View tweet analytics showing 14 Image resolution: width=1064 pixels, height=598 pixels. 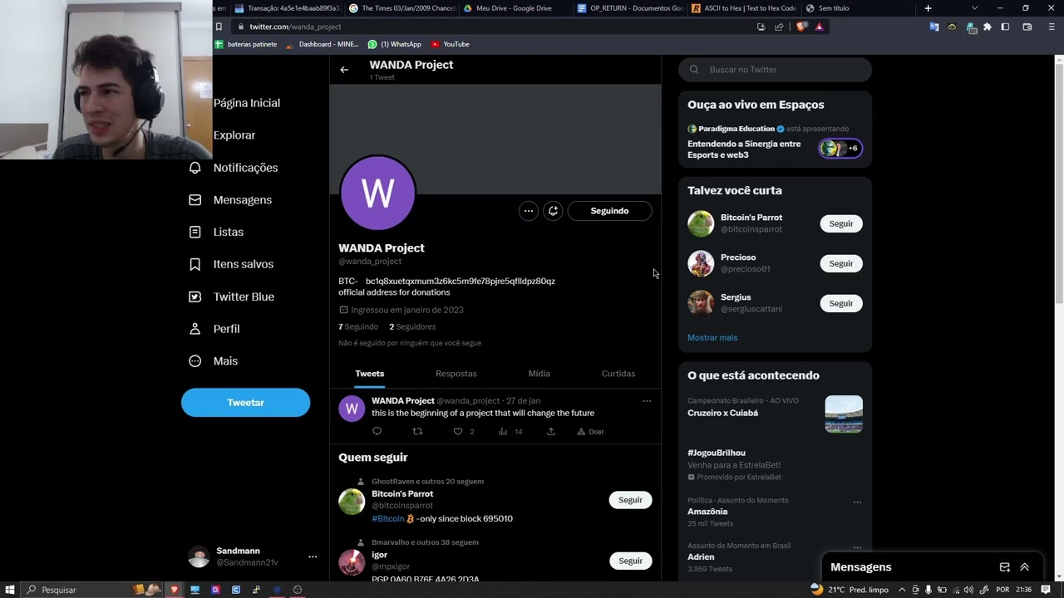pyautogui.click(x=510, y=431)
